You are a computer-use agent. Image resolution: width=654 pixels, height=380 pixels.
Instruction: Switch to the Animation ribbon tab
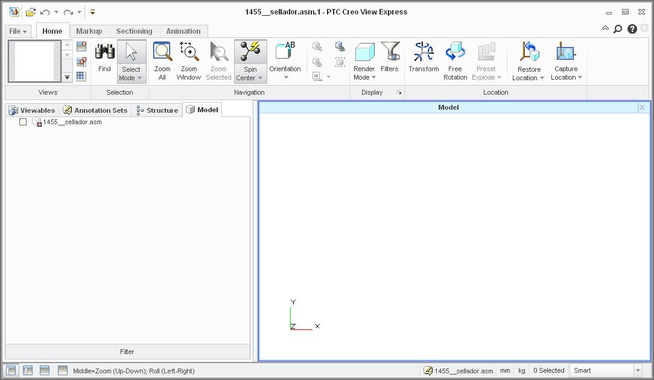pos(183,31)
